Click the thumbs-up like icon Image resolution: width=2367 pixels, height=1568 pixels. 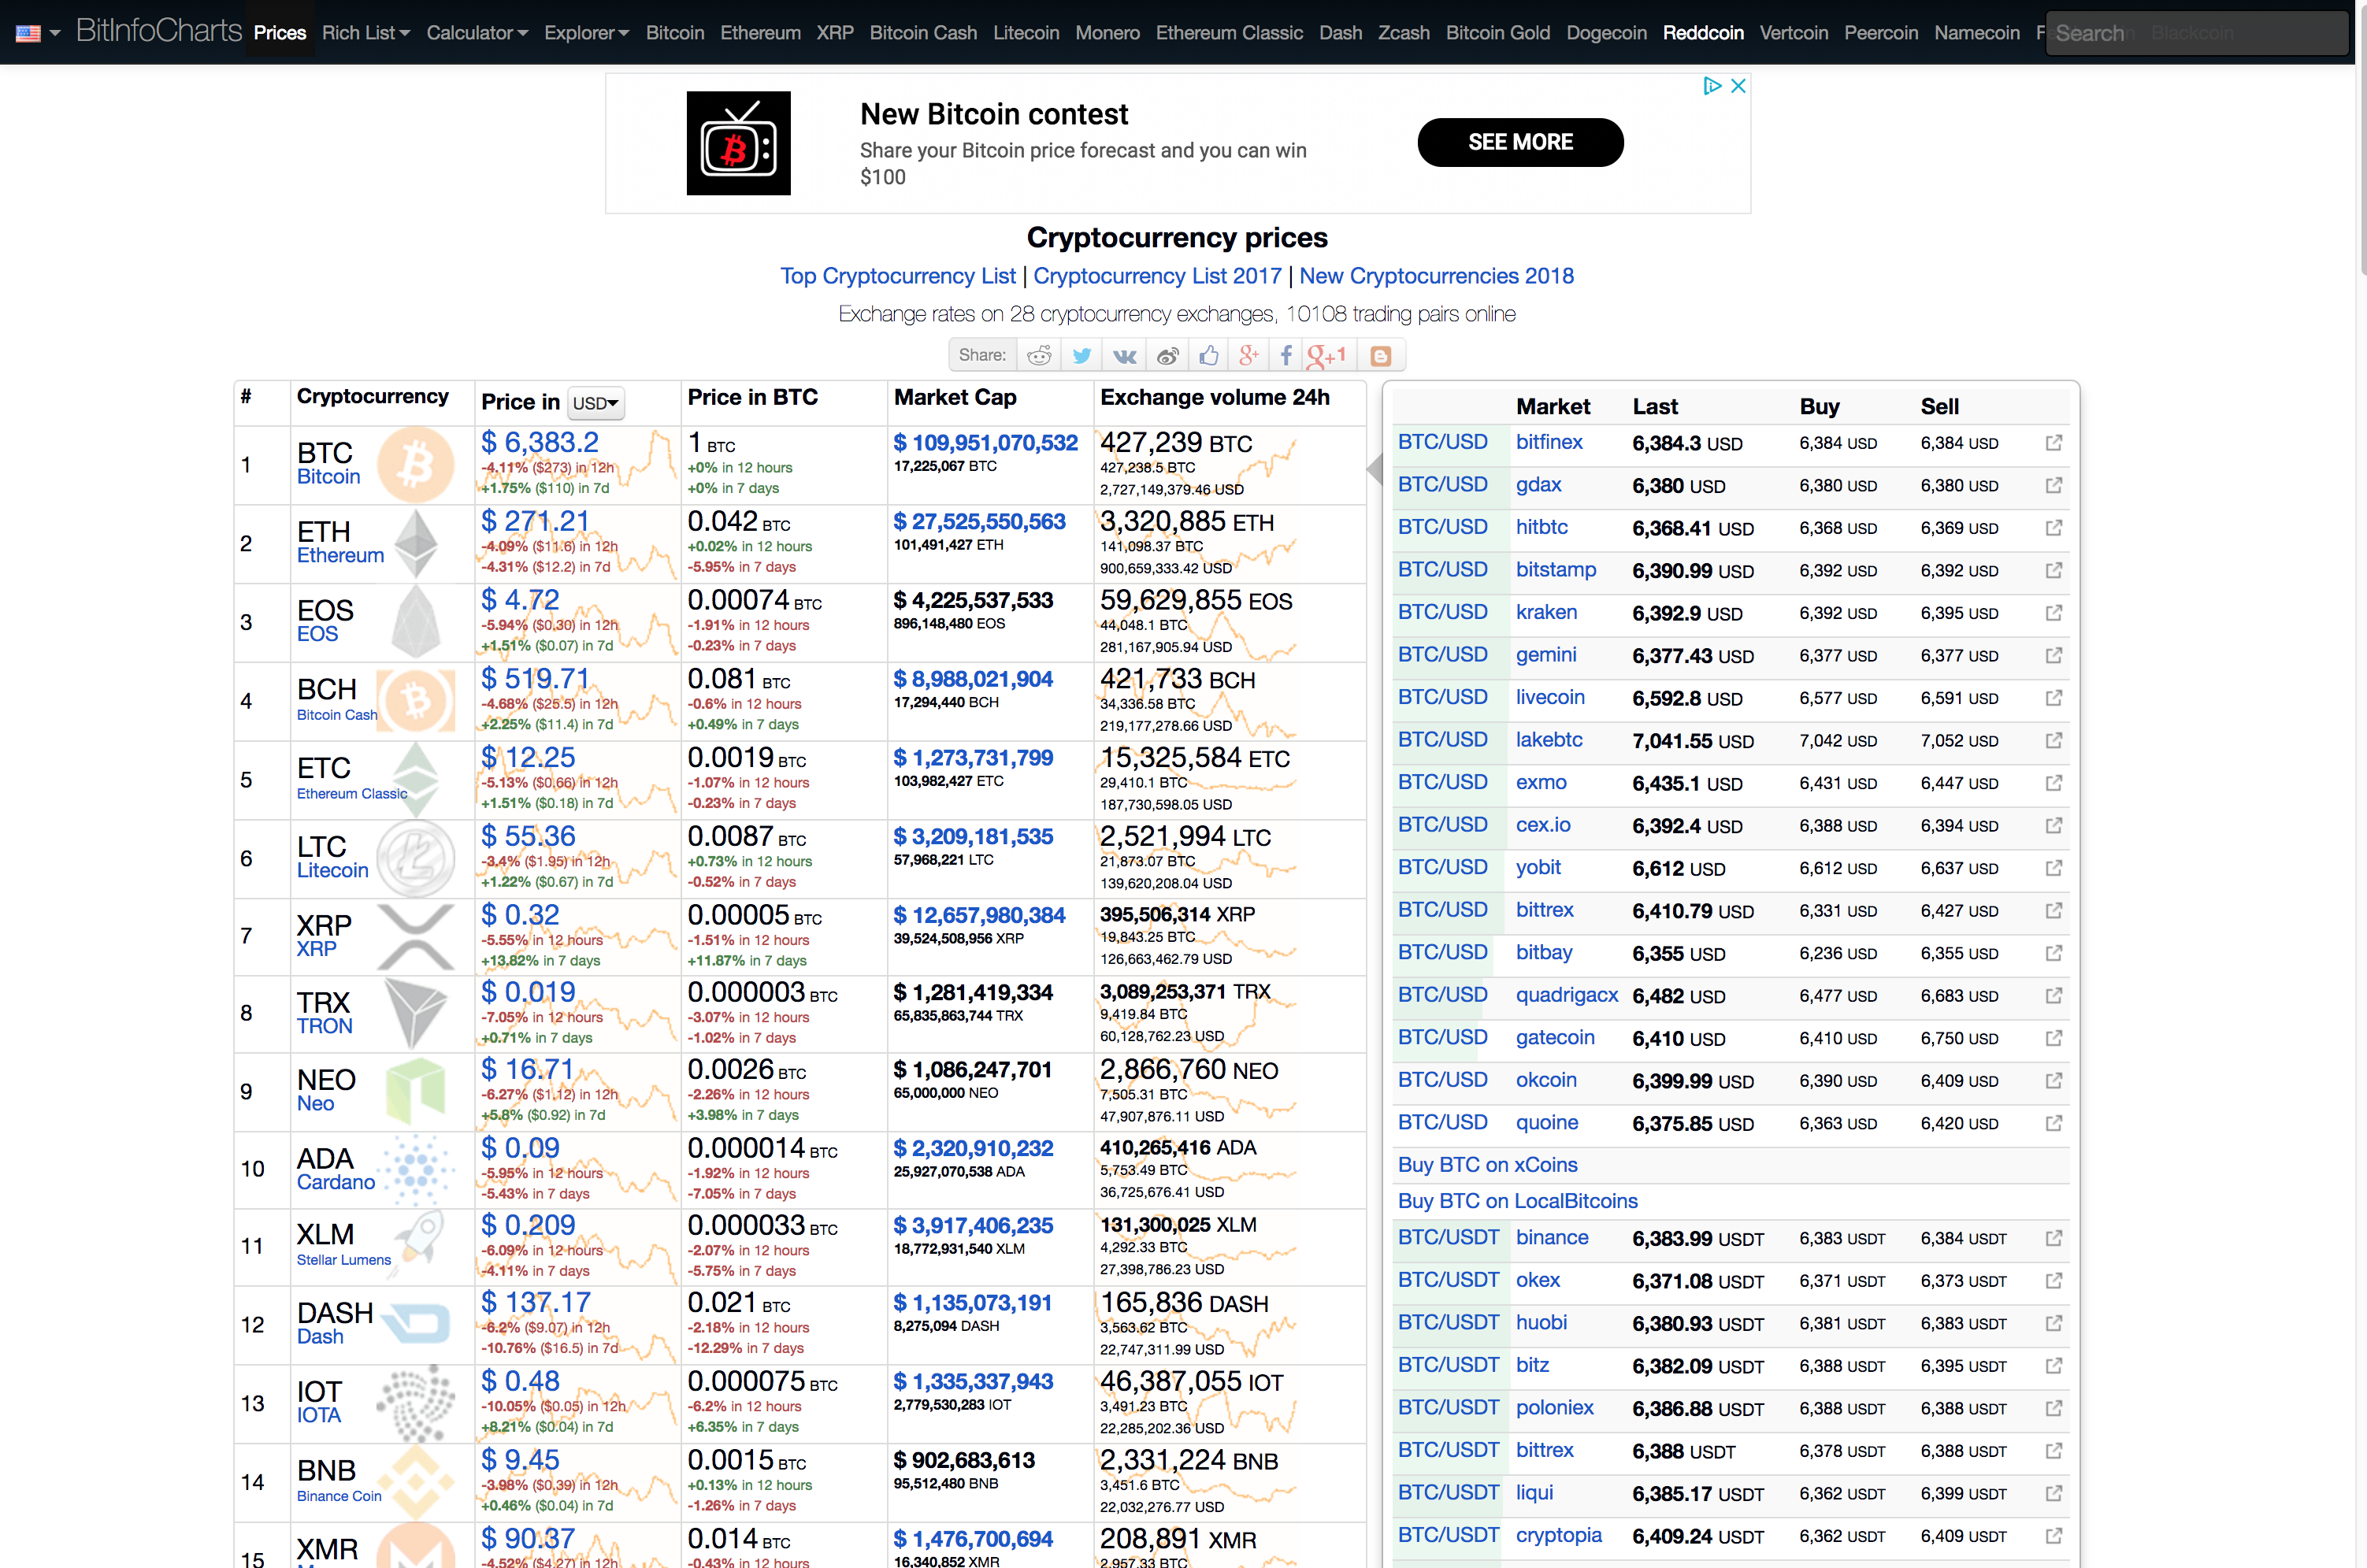1209,356
